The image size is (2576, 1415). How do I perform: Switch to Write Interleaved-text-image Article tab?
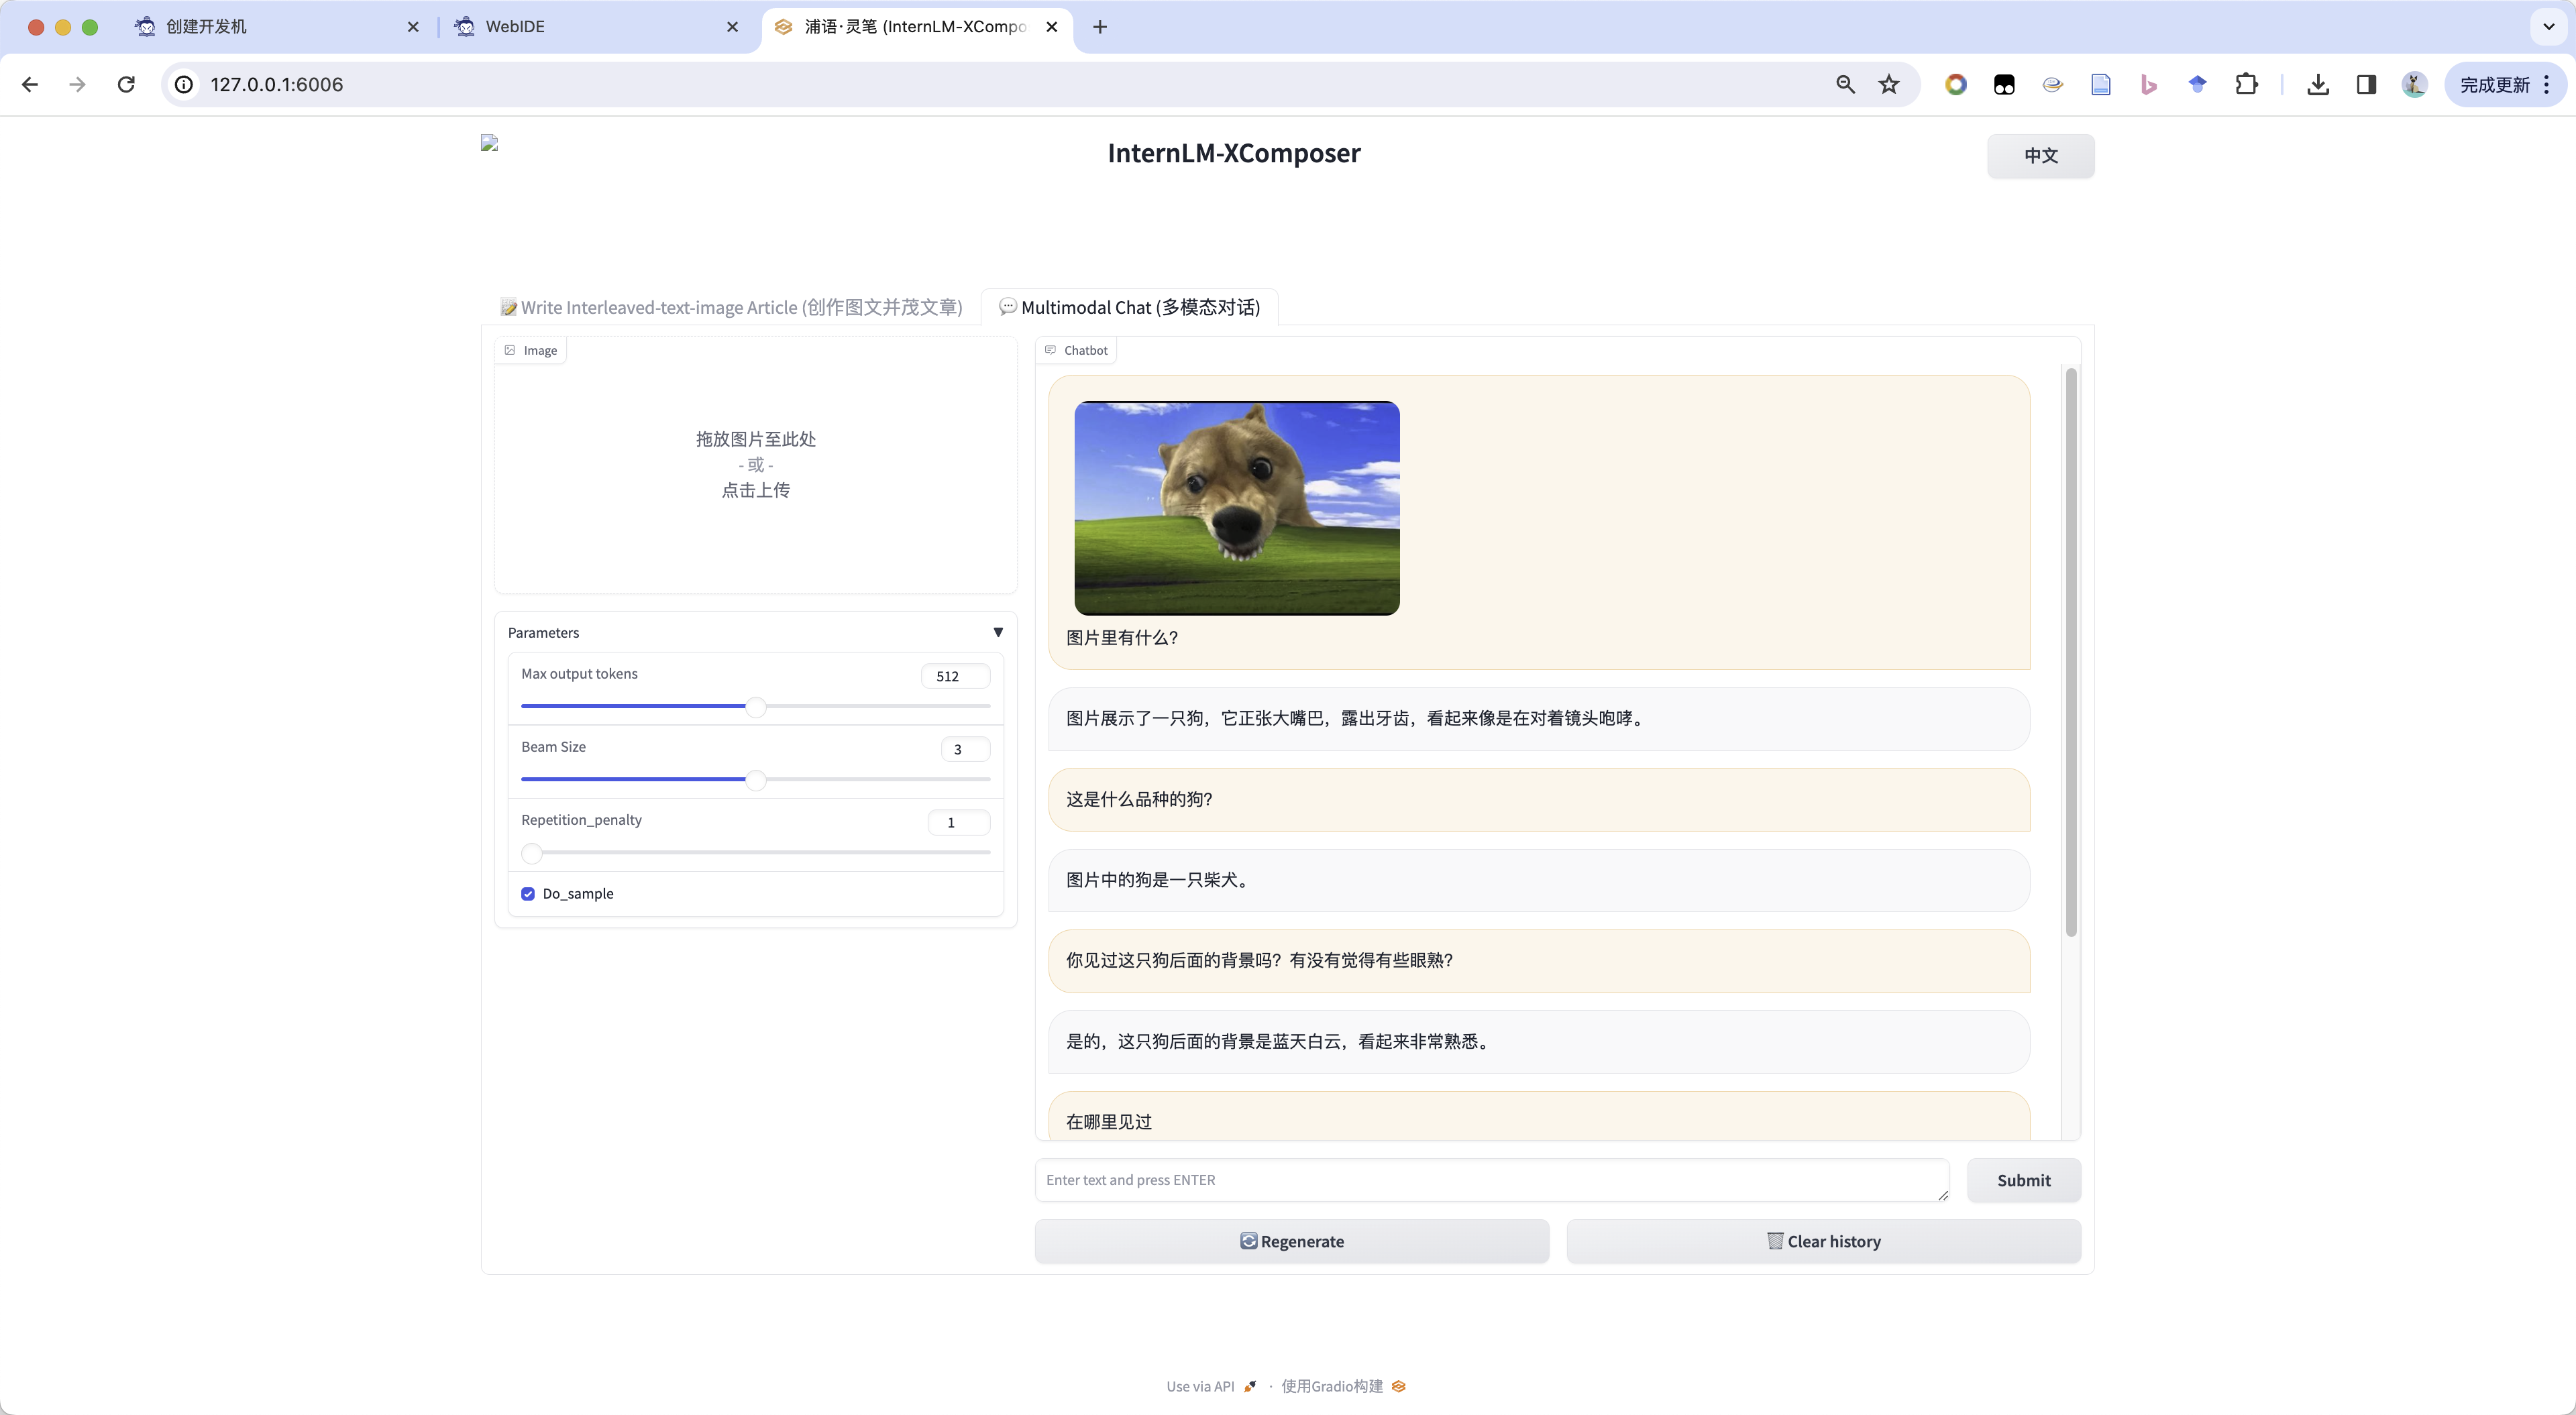point(731,307)
